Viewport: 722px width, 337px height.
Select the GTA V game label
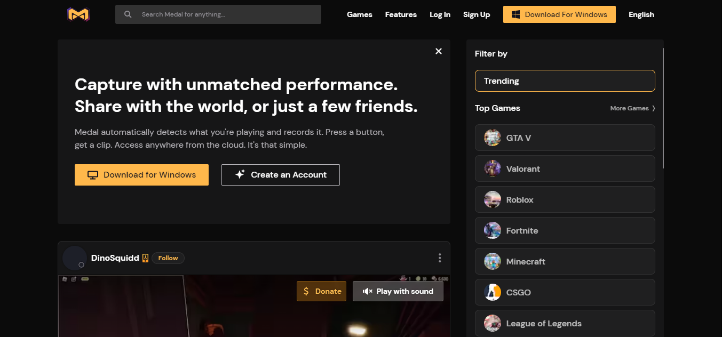[519, 138]
